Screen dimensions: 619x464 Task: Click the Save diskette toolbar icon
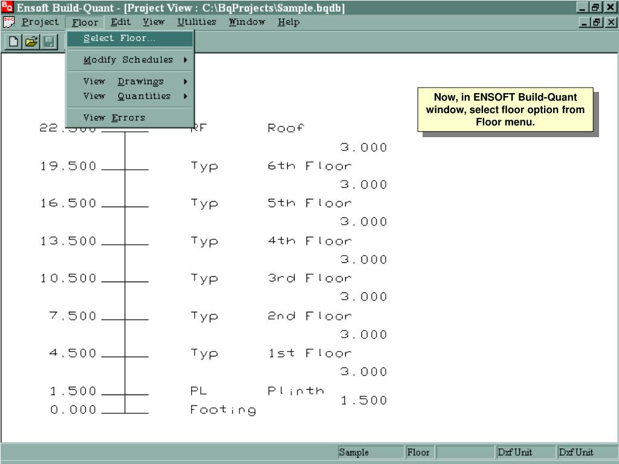[x=49, y=42]
